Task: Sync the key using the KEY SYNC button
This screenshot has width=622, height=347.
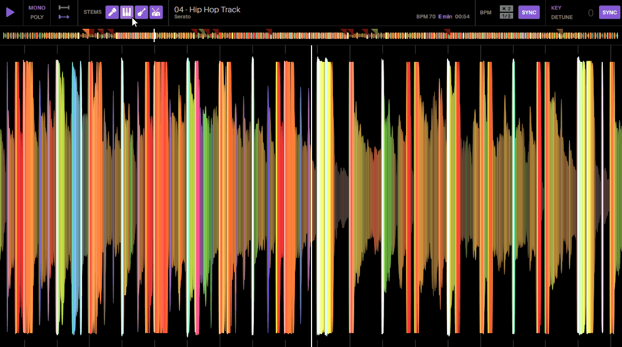Action: [x=609, y=12]
